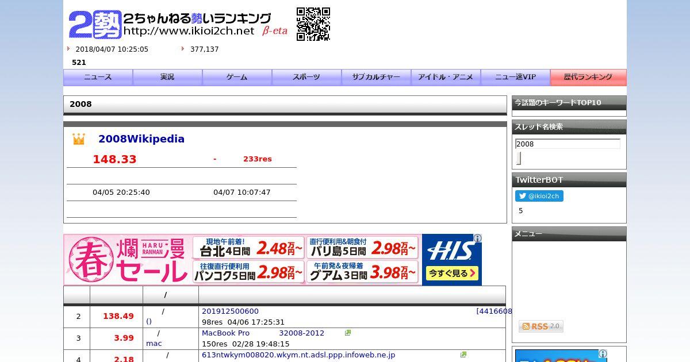Open the ad info icon on sidebar ad
690x362 pixels.
point(603,354)
